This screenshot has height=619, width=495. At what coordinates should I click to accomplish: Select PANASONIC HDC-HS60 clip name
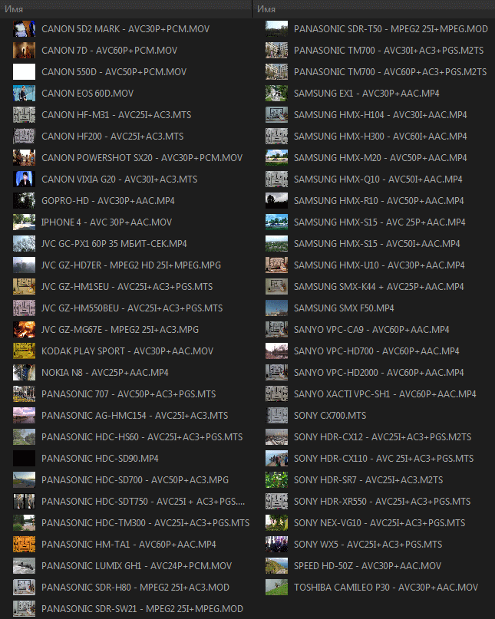pyautogui.click(x=142, y=437)
